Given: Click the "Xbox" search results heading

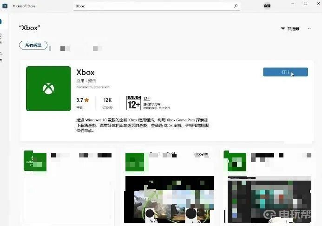Looking at the screenshot, I should click(30, 28).
